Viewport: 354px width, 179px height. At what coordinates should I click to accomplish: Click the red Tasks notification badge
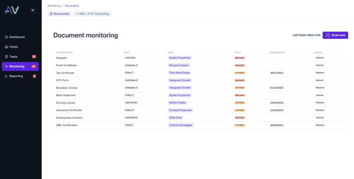(34, 56)
